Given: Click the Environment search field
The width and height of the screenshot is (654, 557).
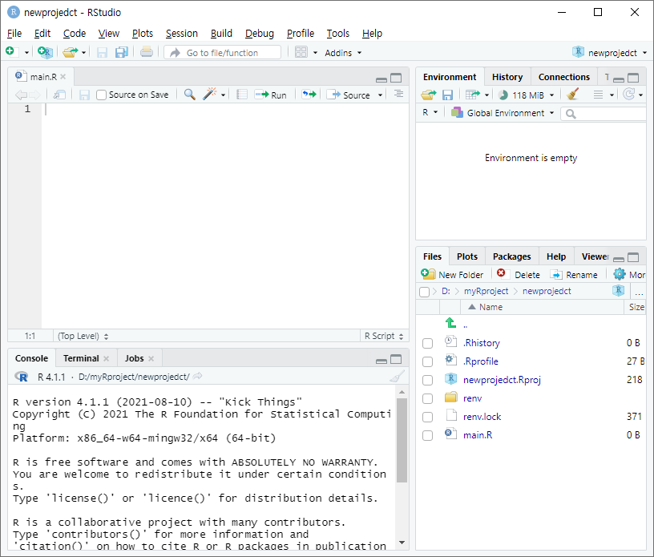Looking at the screenshot, I should [604, 114].
